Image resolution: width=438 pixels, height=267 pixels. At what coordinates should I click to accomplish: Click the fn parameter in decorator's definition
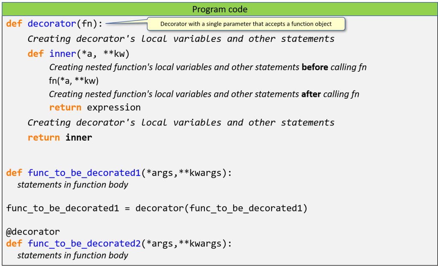coord(87,24)
